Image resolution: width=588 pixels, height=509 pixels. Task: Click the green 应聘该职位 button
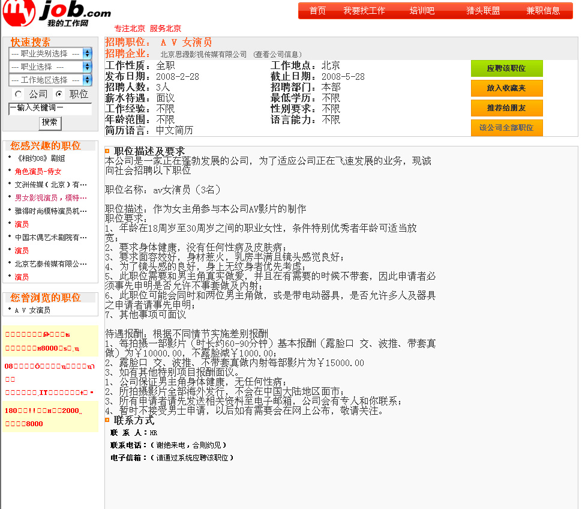coord(506,68)
